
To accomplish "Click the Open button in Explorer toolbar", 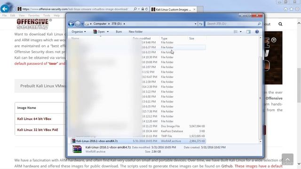I will click(x=99, y=32).
